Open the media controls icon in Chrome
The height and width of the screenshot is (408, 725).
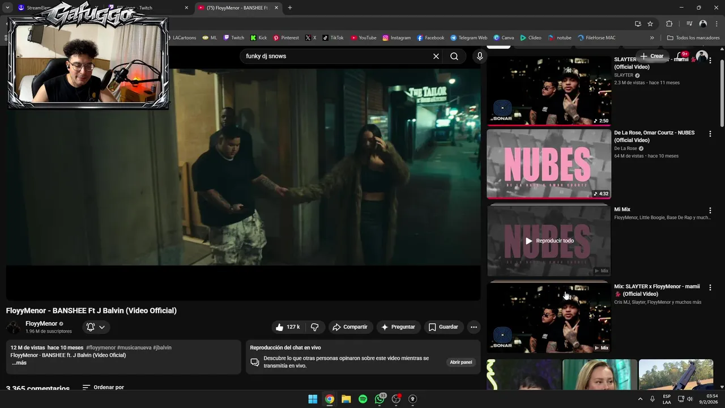tap(689, 24)
